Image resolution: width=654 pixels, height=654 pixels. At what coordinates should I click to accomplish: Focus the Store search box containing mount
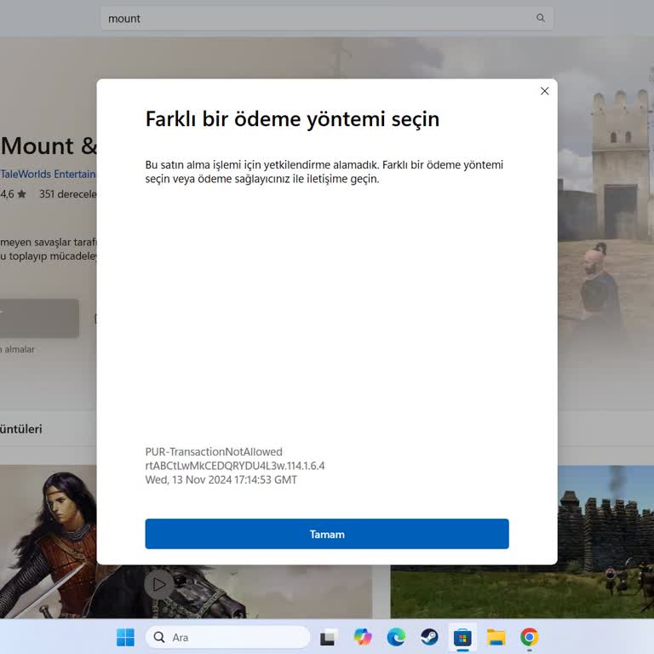pos(327,19)
